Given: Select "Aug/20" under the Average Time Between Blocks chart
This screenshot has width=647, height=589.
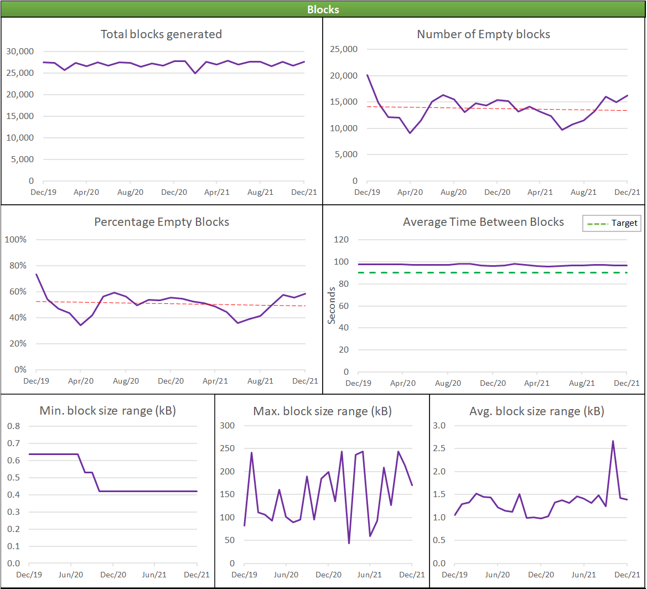Looking at the screenshot, I should (448, 383).
